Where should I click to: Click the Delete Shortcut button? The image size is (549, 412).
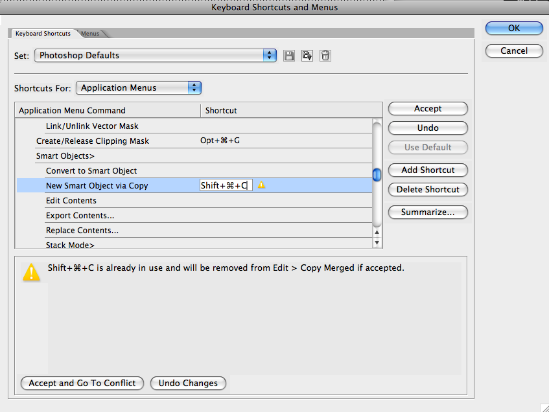pos(428,189)
